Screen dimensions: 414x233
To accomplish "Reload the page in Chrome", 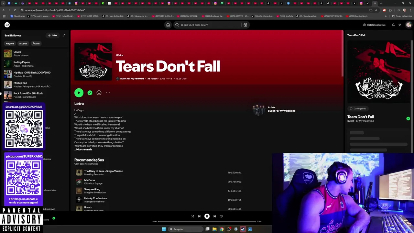I will (x=15, y=10).
